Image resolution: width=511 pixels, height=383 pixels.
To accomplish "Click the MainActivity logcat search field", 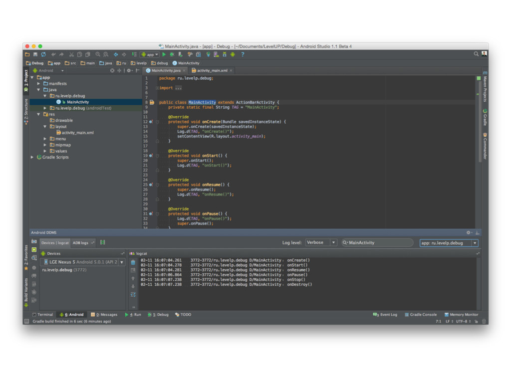I will (377, 243).
